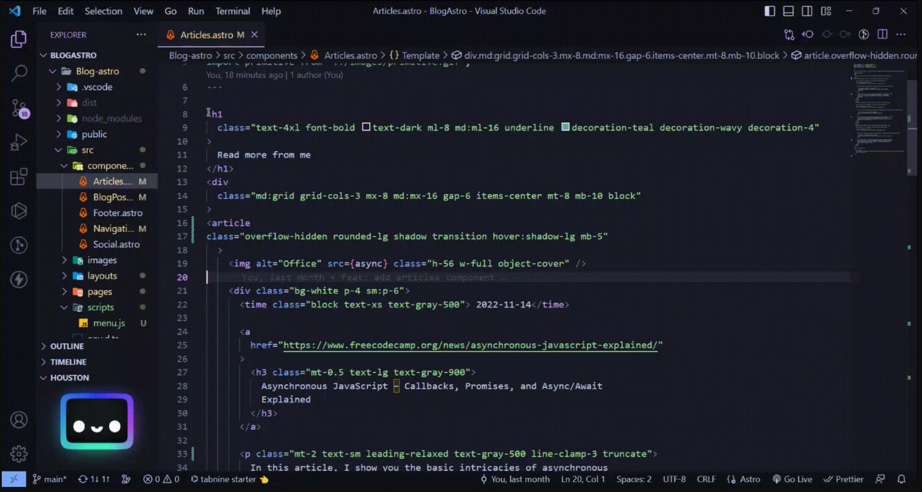Click the split editor right icon
Viewport: 922px width, 492px height.
pos(882,35)
